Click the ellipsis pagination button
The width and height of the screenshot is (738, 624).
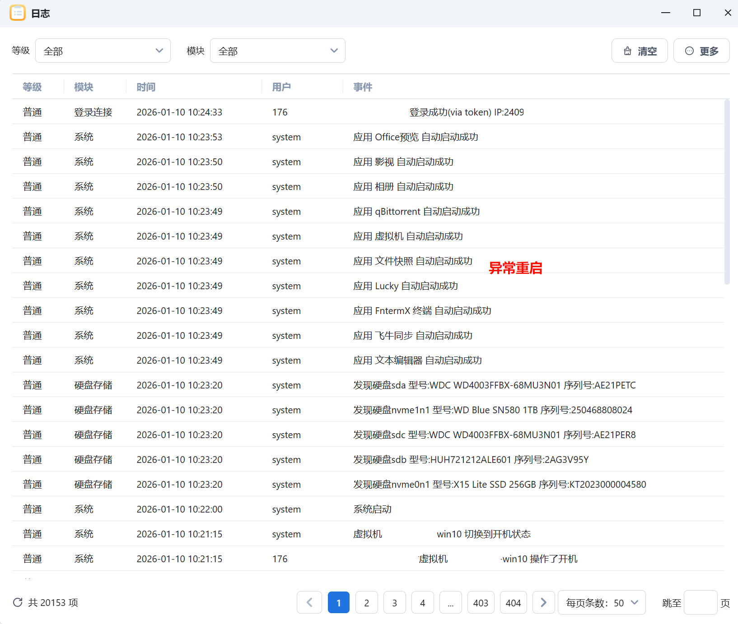[451, 602]
